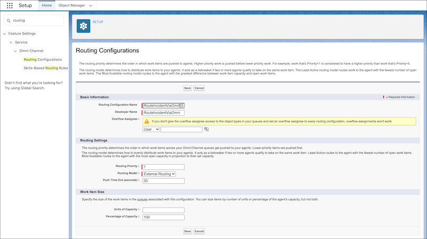Click the Developer Name label
427x239 pixels.
tap(126, 112)
